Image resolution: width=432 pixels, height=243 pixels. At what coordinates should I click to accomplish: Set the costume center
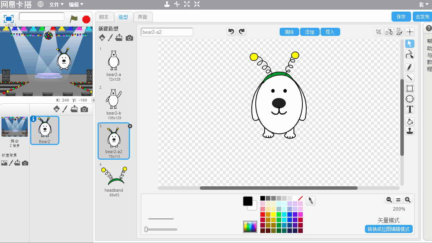click(410, 32)
